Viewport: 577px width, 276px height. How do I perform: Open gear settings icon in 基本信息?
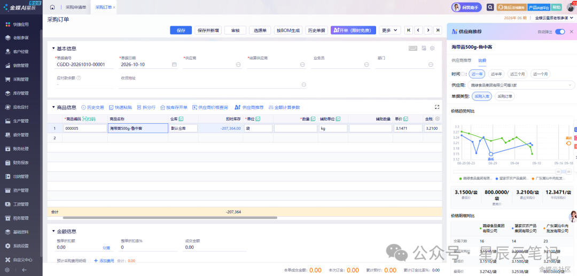tap(432, 48)
